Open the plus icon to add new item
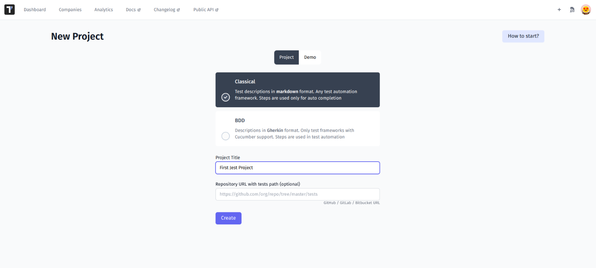This screenshot has width=596, height=268. click(559, 10)
